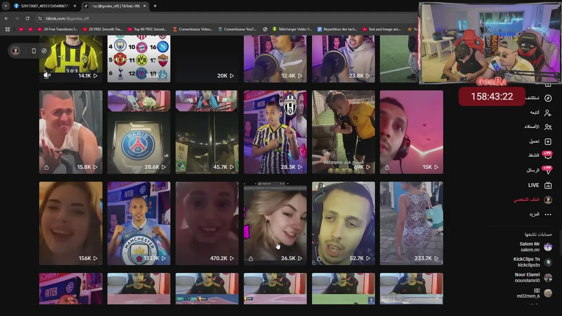Open the profile avatar item in sidebar
562x316 pixels.
tap(548, 200)
